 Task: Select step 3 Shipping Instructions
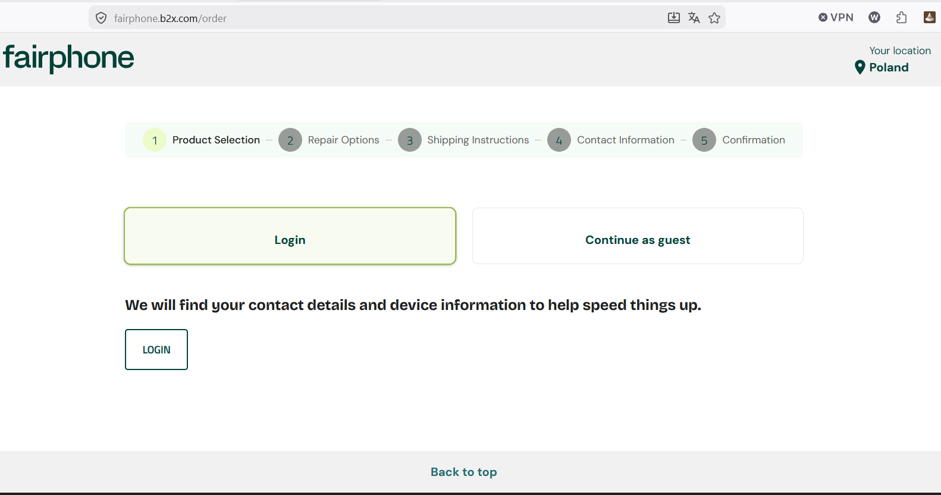[463, 140]
